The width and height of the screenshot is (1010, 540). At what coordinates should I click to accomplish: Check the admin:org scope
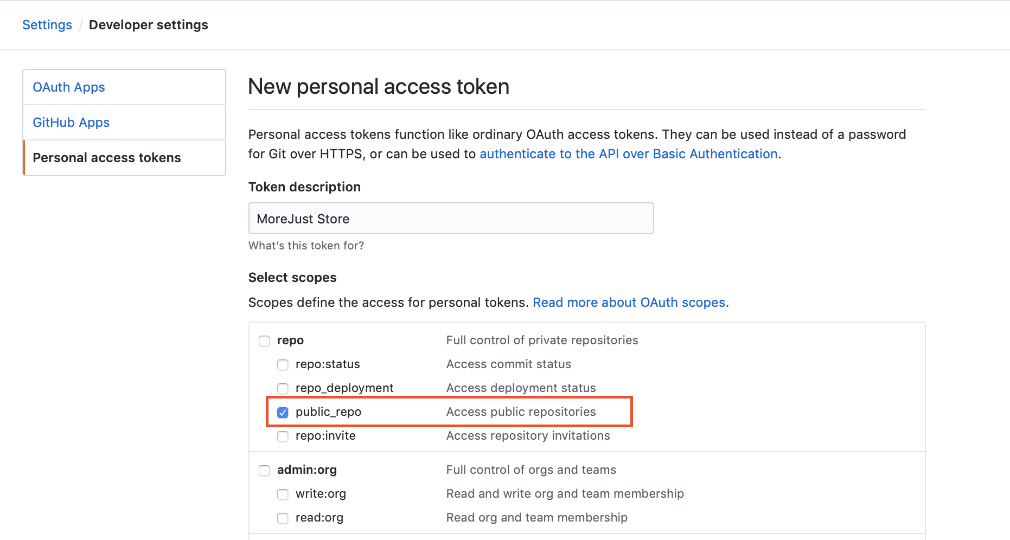pos(264,471)
